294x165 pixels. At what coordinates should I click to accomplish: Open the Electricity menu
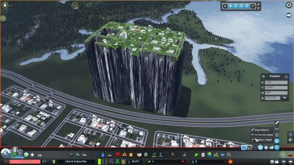coord(96,155)
